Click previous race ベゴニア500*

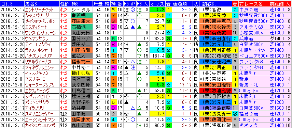coord(253,56)
